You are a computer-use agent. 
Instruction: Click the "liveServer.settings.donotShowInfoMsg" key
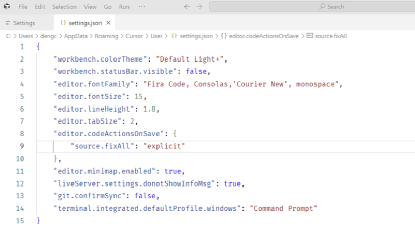[135, 184]
